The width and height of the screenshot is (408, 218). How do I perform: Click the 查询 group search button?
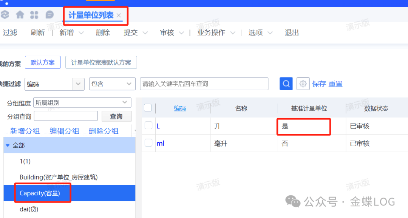coord(116,116)
